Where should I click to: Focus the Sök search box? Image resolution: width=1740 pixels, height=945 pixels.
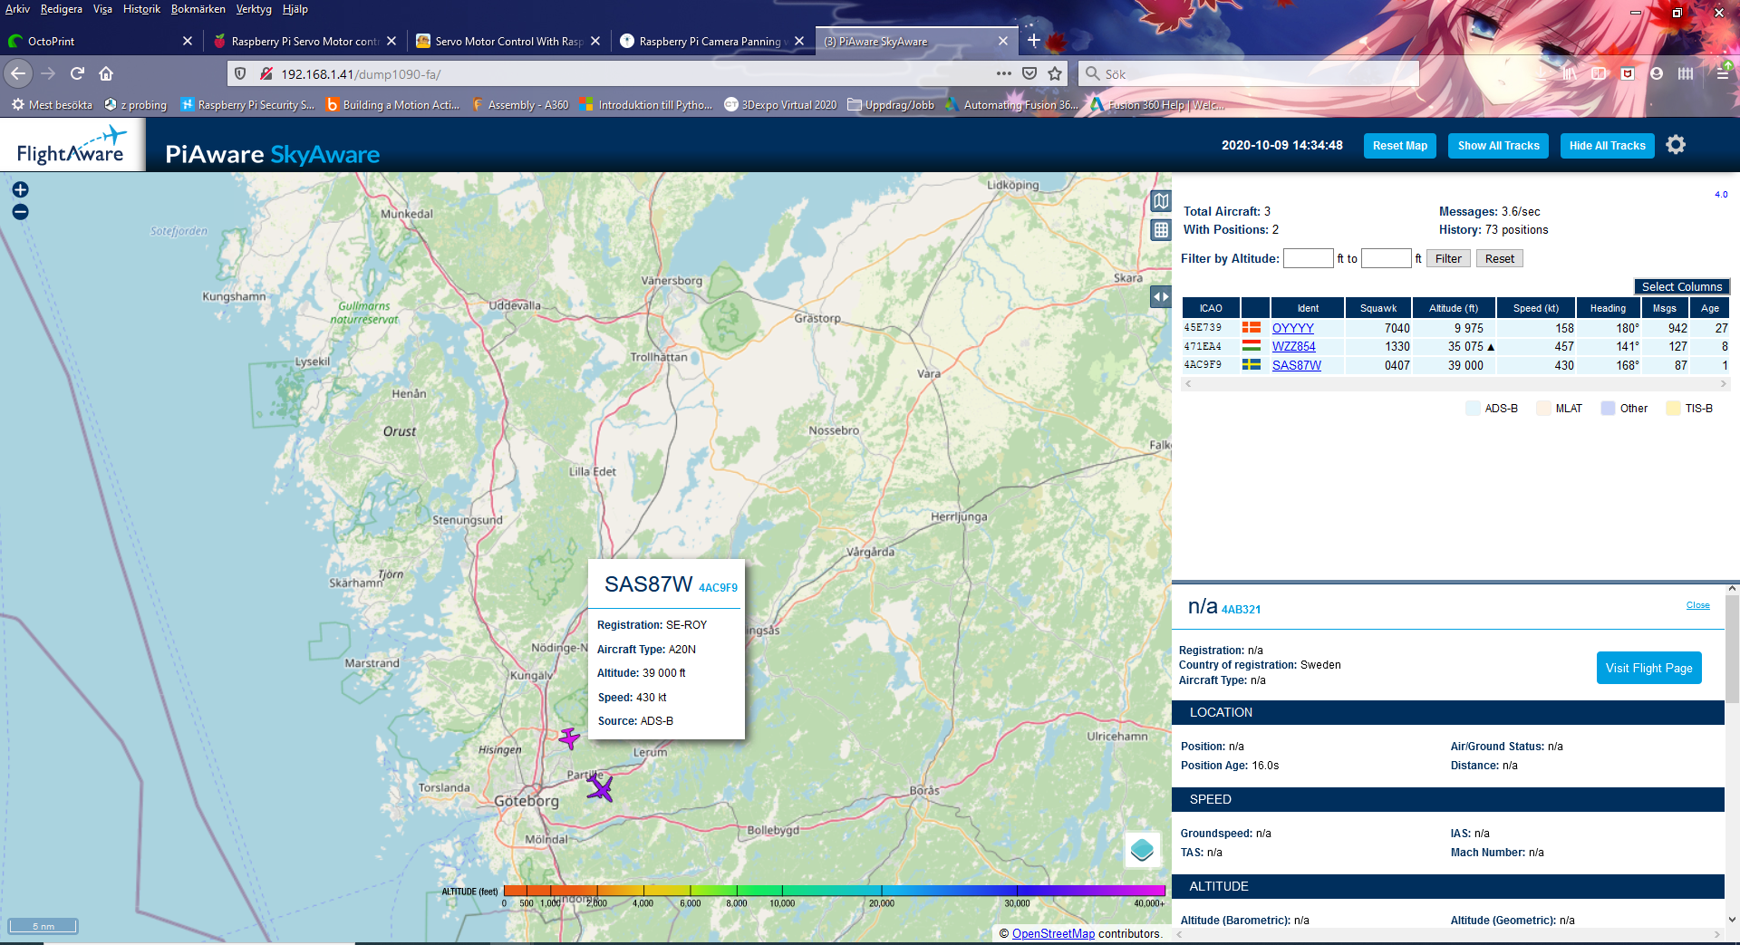tap(1251, 73)
